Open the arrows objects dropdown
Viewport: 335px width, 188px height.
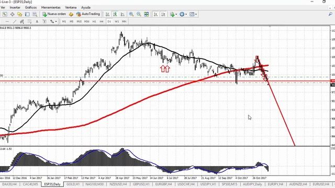tap(53, 21)
